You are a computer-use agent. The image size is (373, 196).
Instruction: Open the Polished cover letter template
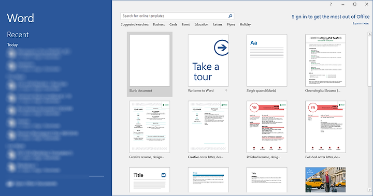[x=325, y=127]
